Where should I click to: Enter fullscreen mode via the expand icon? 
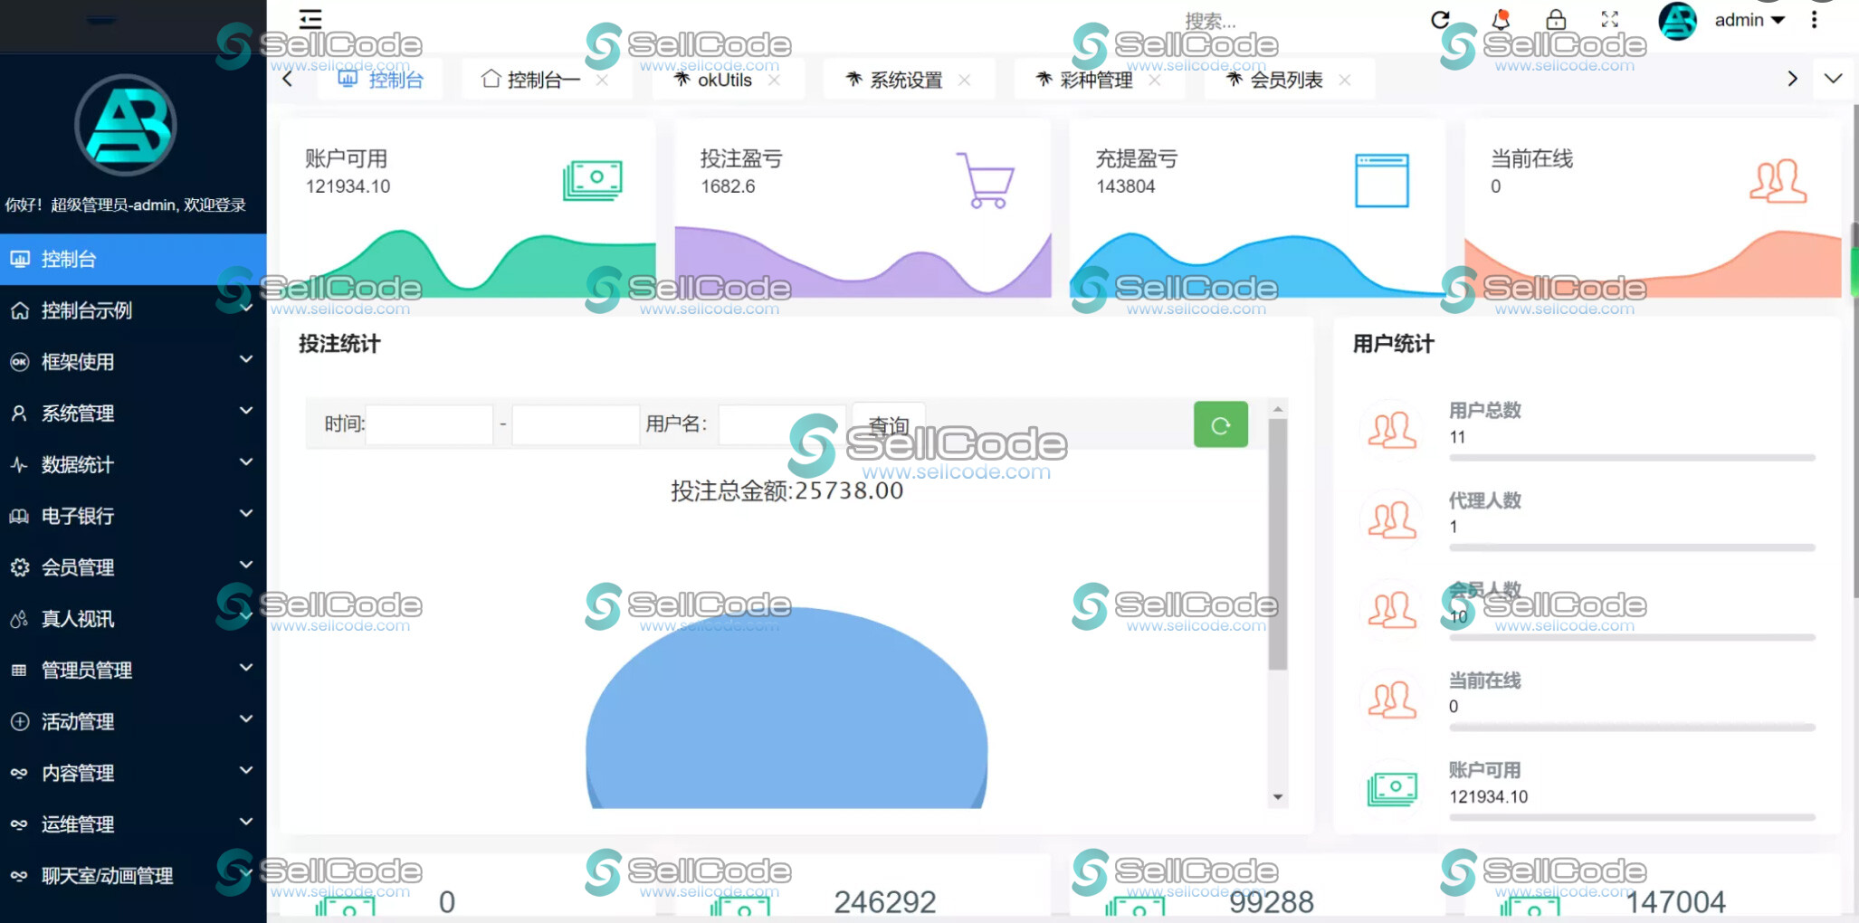click(x=1608, y=19)
